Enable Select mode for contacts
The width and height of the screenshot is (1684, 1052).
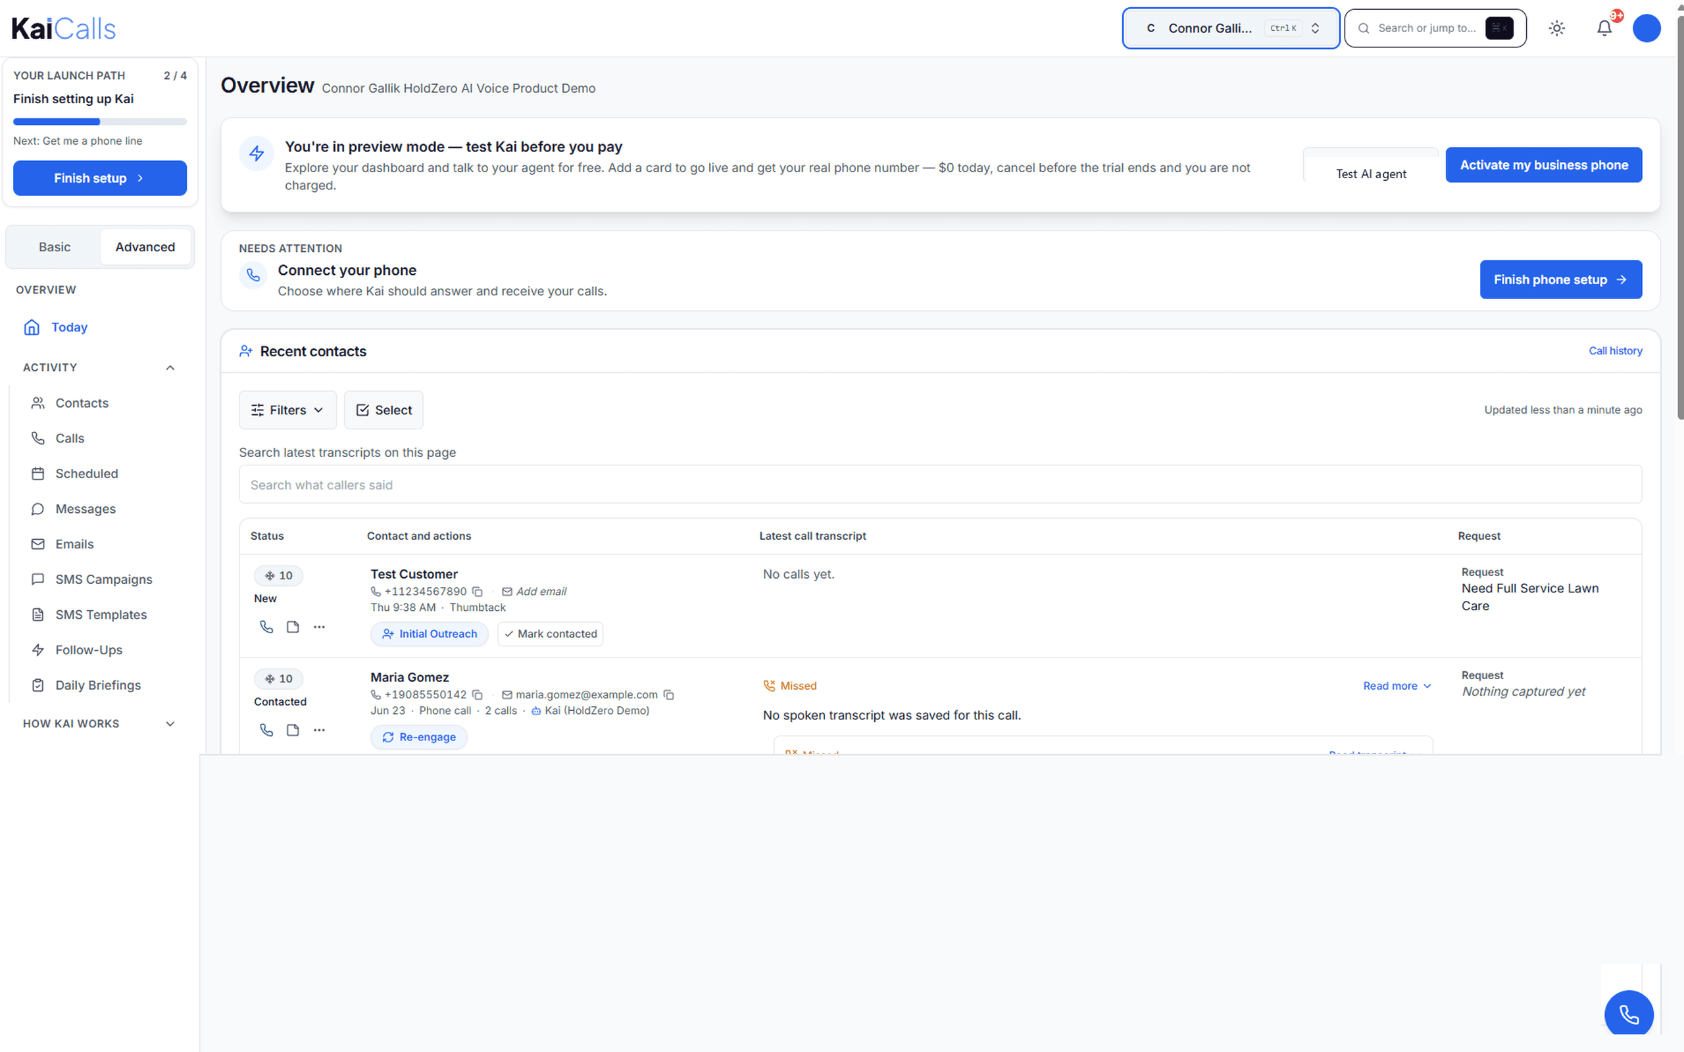tap(384, 410)
